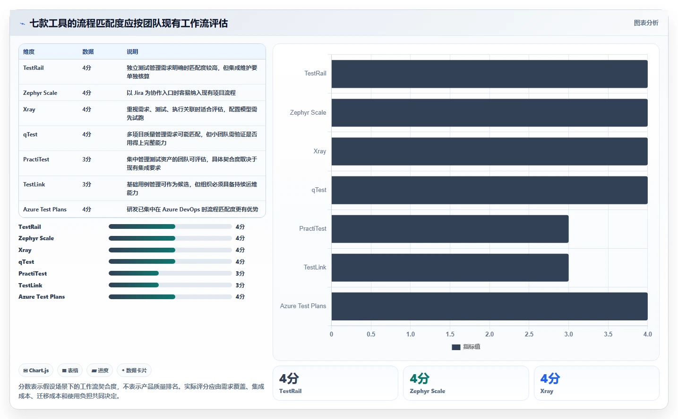
Task: Click PractiTest's 3分 score in the table
Action: 86,159
